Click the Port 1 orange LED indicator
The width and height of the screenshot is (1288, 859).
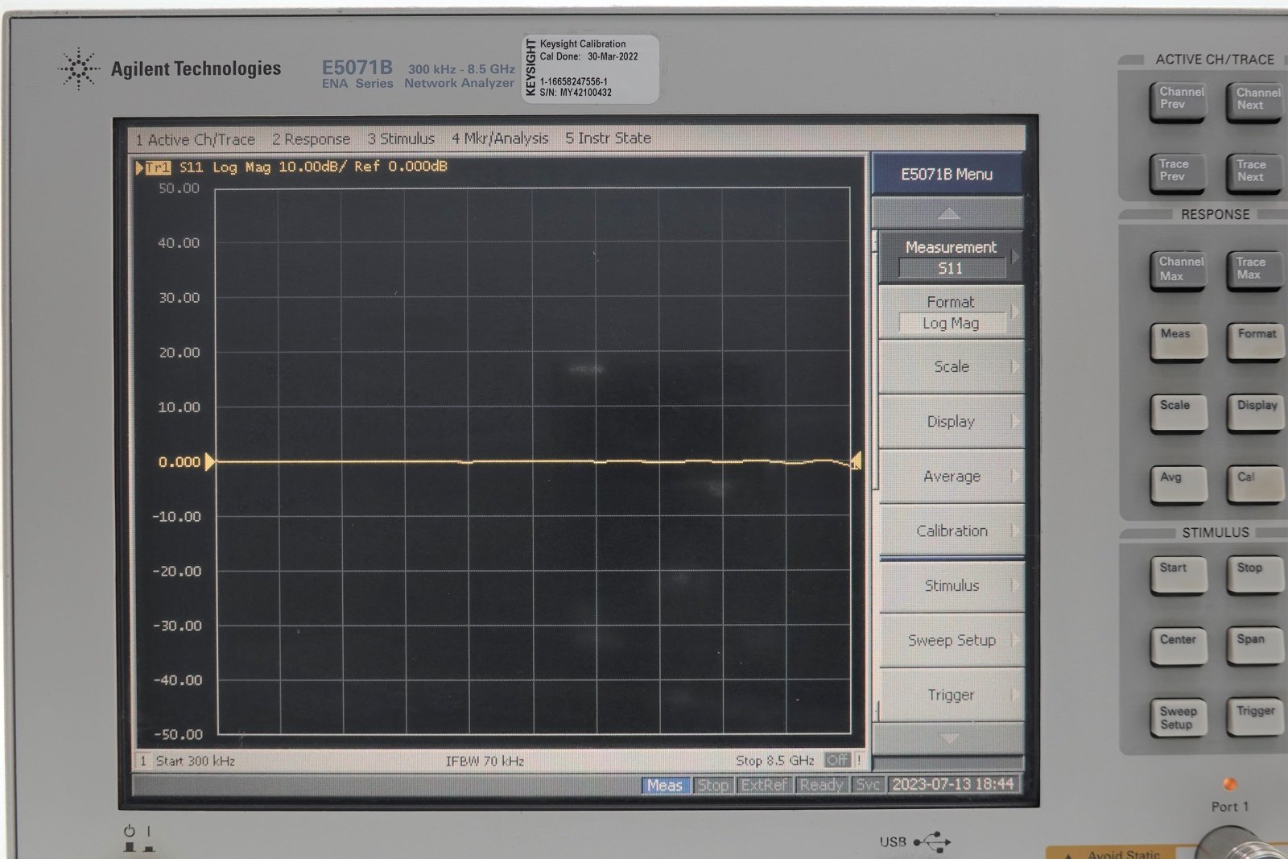tap(1229, 783)
